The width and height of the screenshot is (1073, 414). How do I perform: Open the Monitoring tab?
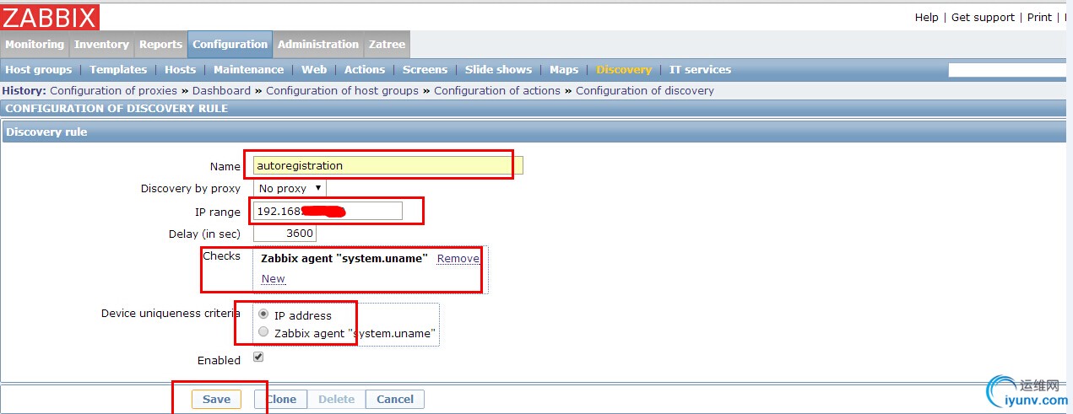point(35,45)
